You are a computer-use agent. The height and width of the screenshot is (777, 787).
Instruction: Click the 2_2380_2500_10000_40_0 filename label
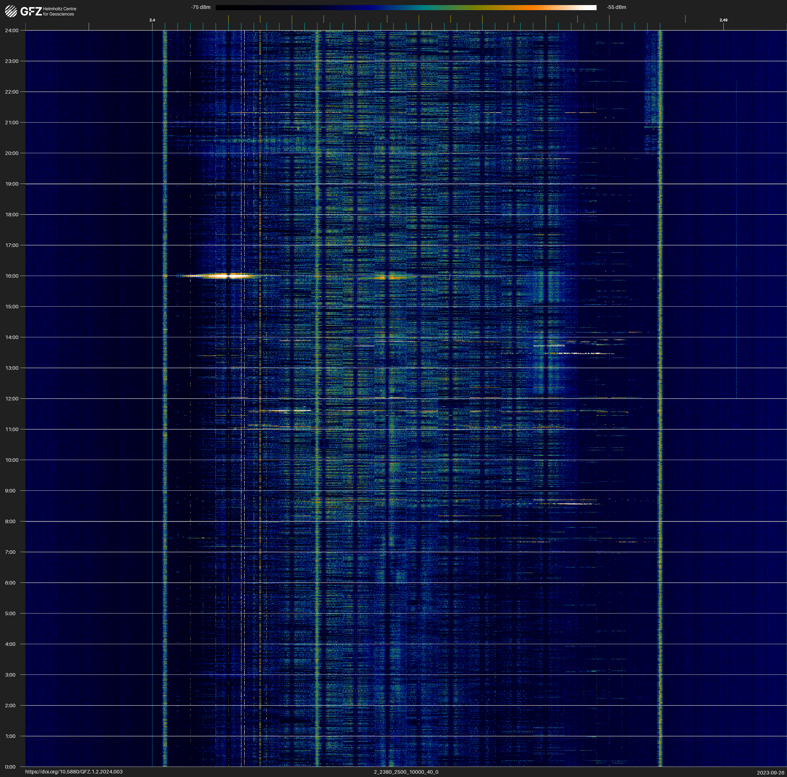406,772
